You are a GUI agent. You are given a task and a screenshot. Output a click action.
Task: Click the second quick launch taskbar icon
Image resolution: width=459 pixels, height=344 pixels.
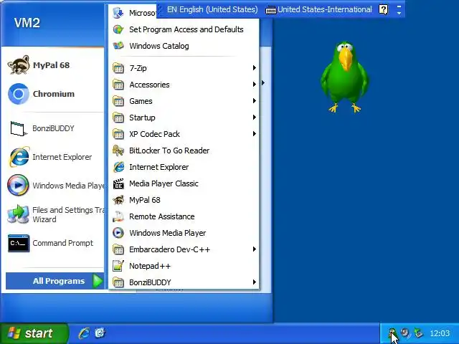100,333
